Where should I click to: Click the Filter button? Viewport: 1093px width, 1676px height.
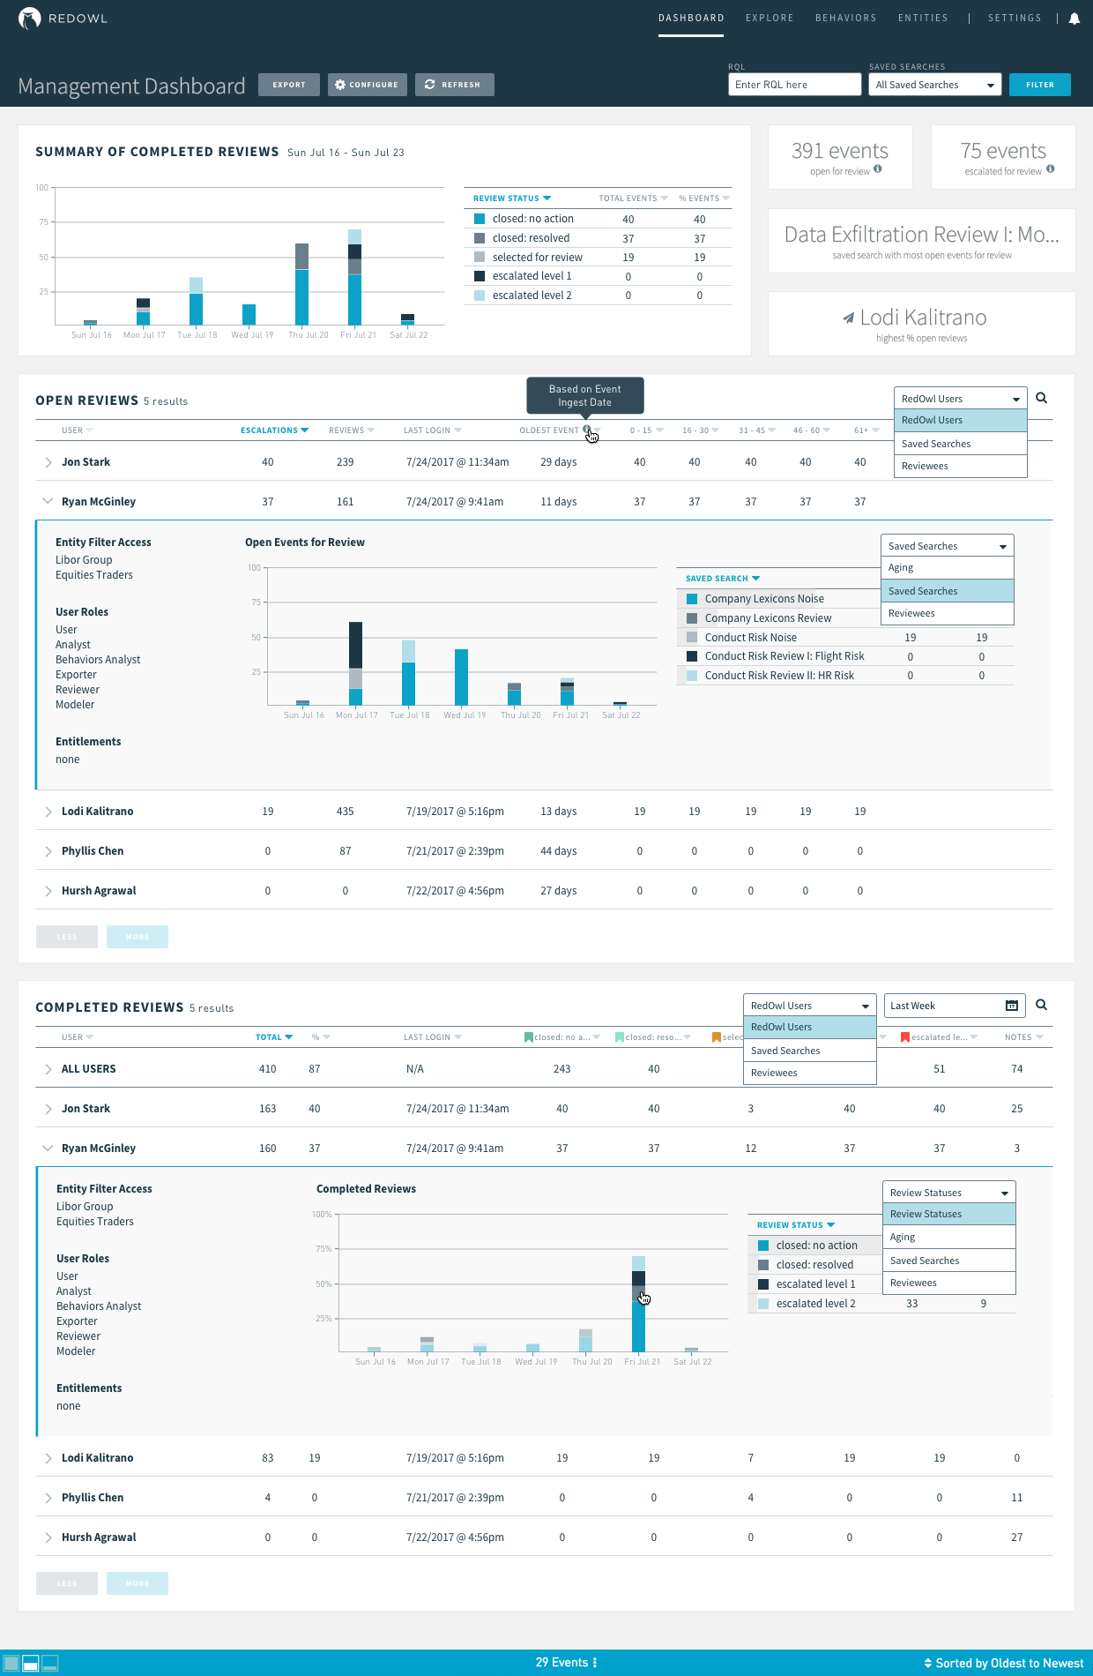coord(1040,85)
